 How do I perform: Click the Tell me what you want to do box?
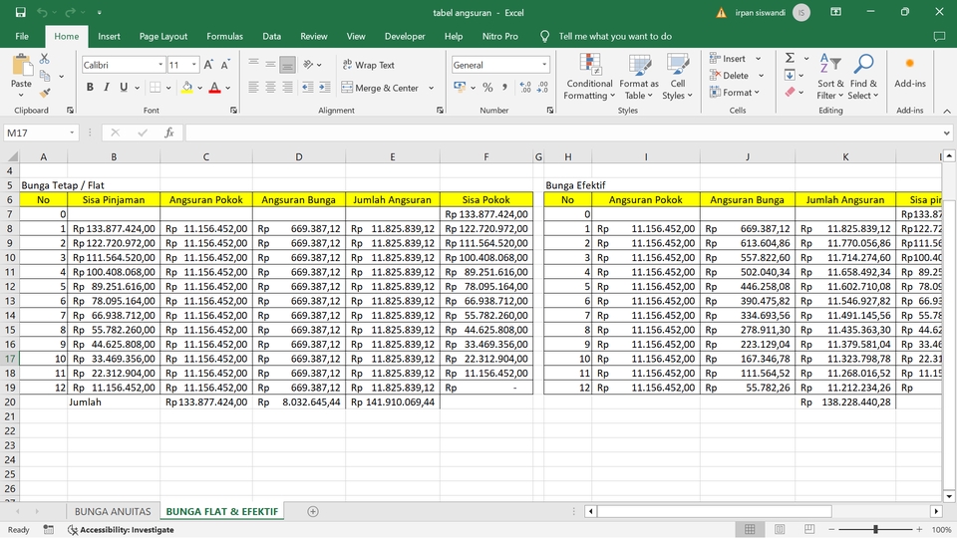coord(614,36)
